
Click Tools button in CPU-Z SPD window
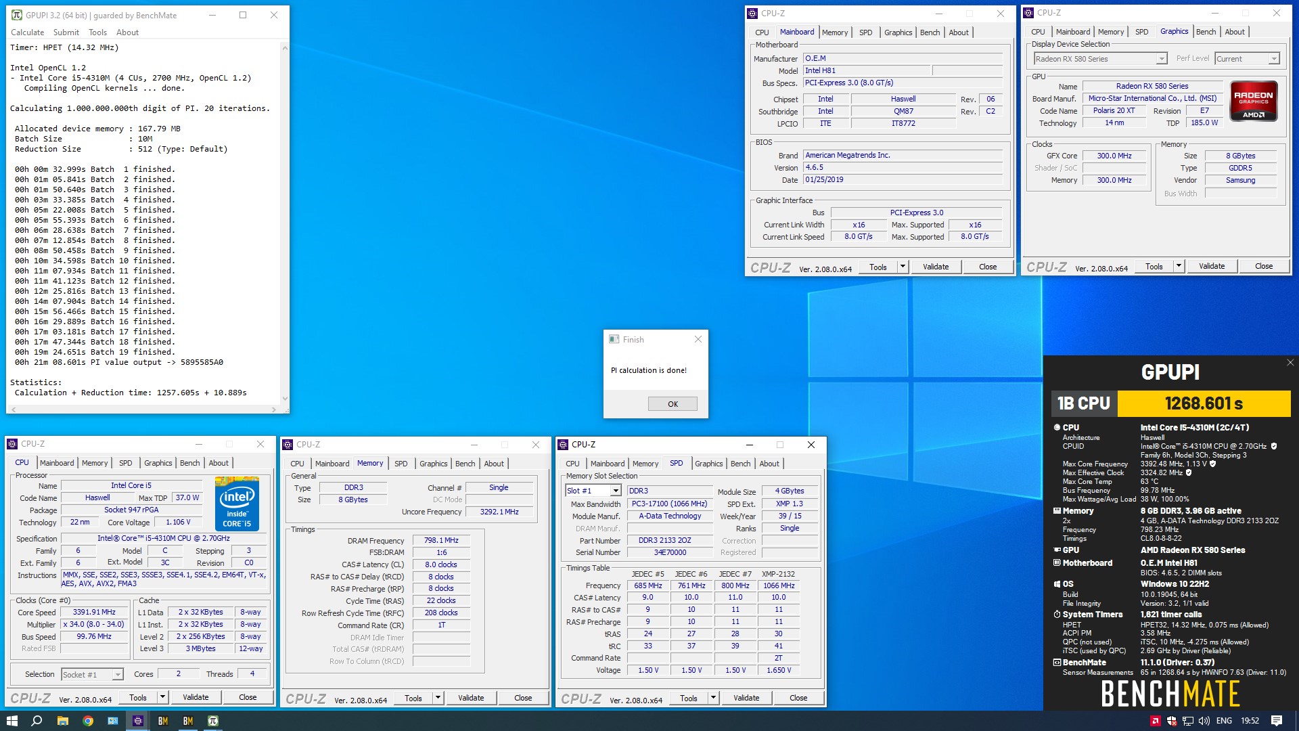pyautogui.click(x=689, y=698)
